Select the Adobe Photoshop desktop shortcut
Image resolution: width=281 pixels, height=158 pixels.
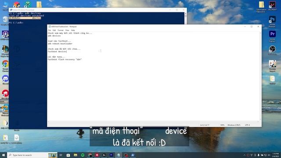click(x=272, y=22)
